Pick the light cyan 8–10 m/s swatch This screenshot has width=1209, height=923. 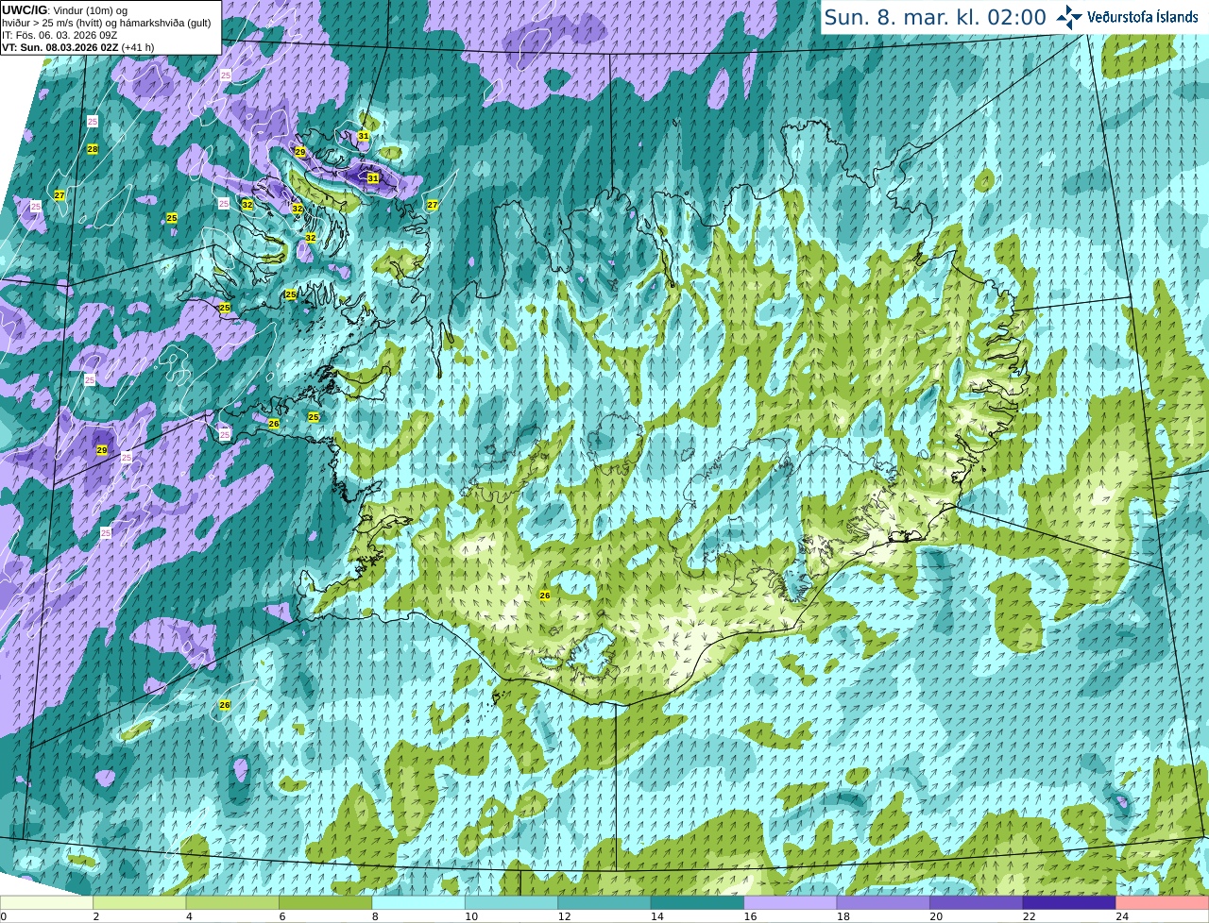[x=418, y=903]
